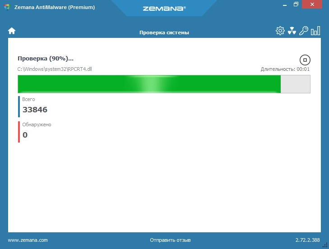Click the Проверка (90%) status text
This screenshot has height=249, width=329.
pyautogui.click(x=46, y=59)
